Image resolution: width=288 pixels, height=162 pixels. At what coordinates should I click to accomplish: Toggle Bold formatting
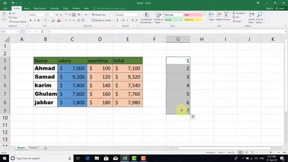[x=31, y=20]
